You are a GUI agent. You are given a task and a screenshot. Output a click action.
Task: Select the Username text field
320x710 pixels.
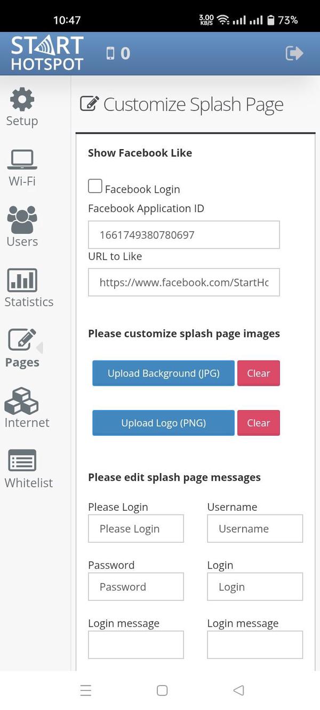255,528
